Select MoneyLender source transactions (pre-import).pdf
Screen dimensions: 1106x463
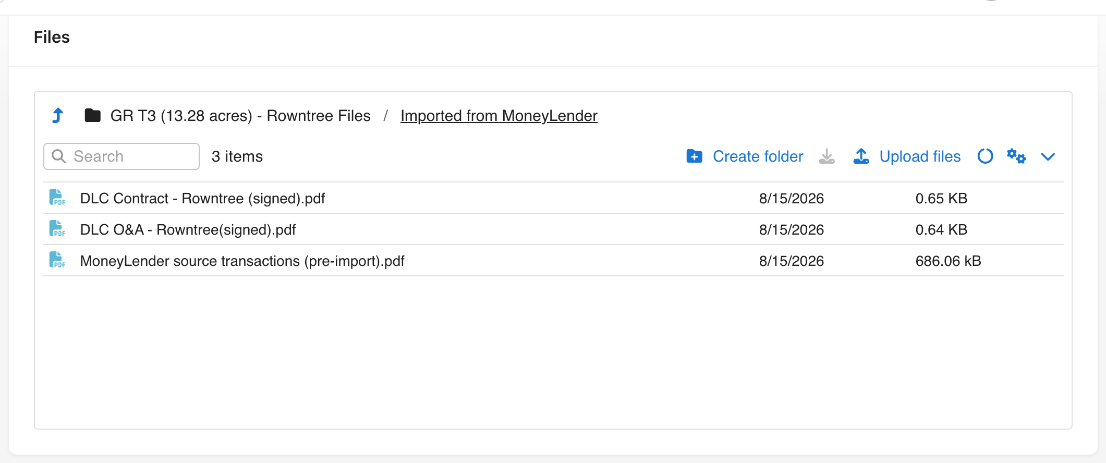pyautogui.click(x=242, y=261)
